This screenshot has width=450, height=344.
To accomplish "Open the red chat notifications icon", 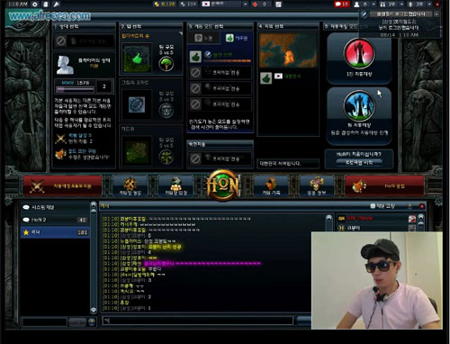I will point(342,5).
